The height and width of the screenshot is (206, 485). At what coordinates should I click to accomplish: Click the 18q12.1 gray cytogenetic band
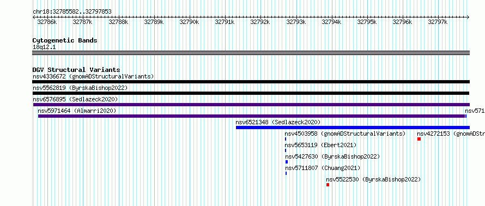[251, 53]
